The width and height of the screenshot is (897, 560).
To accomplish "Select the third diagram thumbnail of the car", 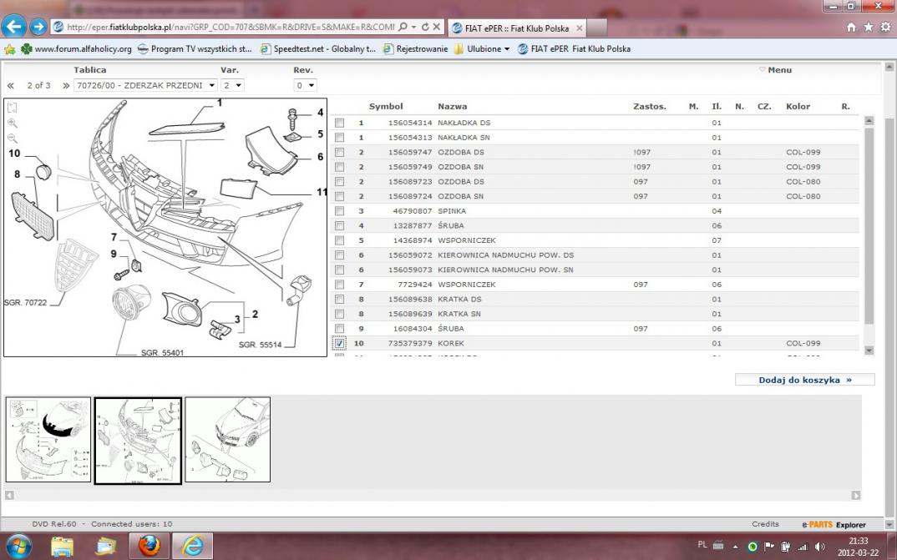I will pyautogui.click(x=227, y=439).
